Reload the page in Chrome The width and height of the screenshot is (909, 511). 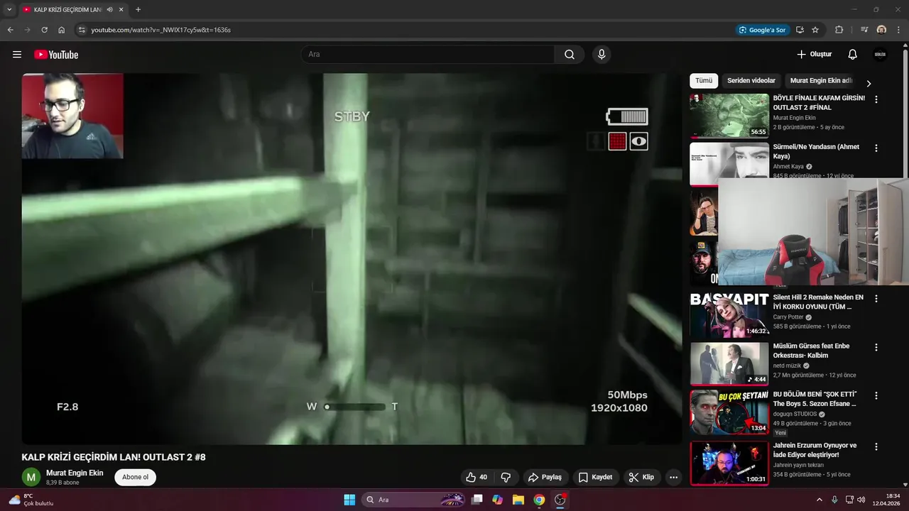click(44, 30)
